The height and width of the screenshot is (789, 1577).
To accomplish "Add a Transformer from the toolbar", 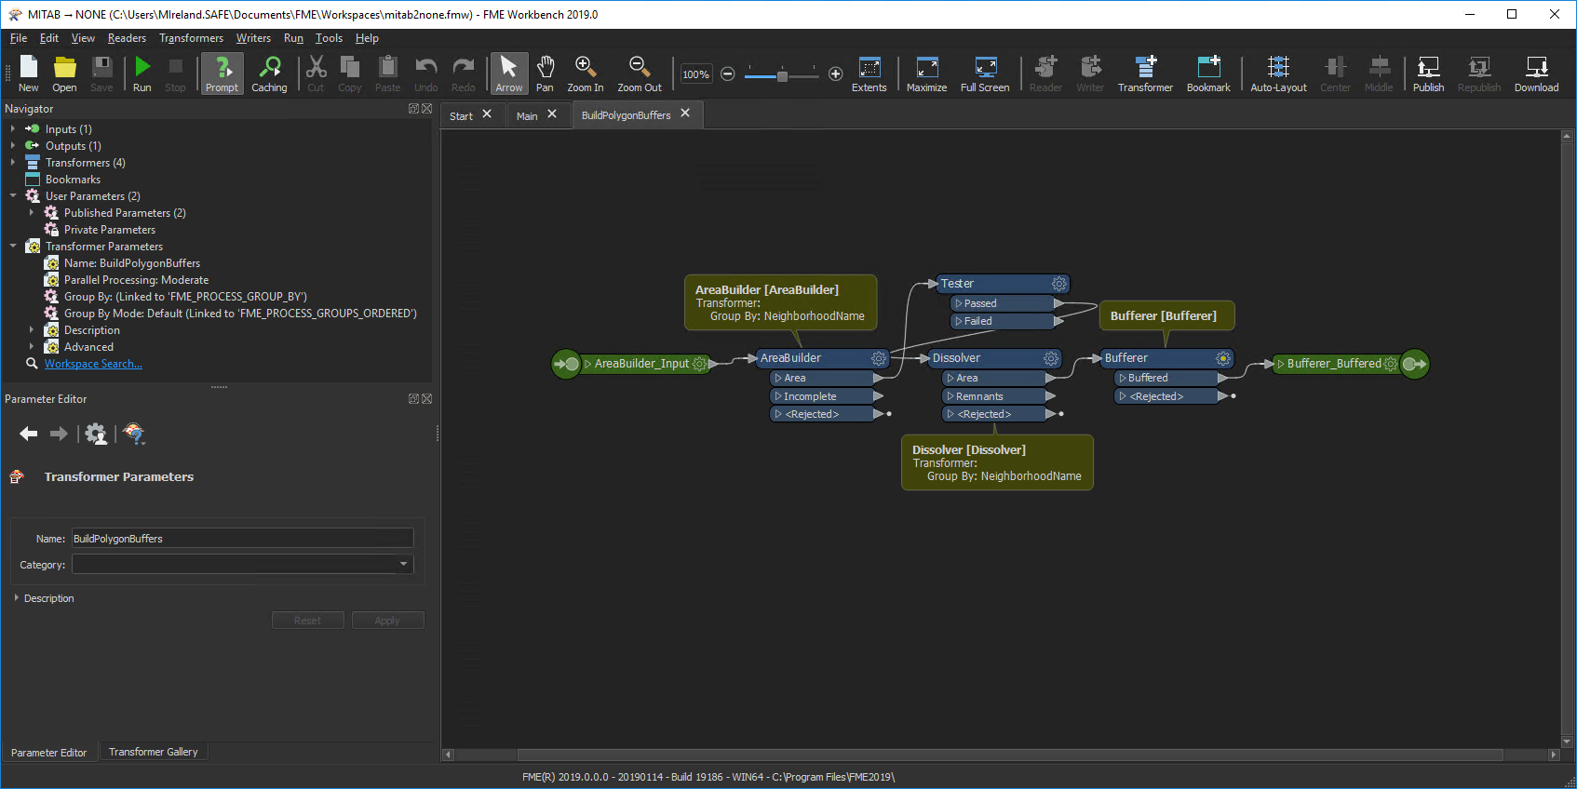I will 1145,74.
